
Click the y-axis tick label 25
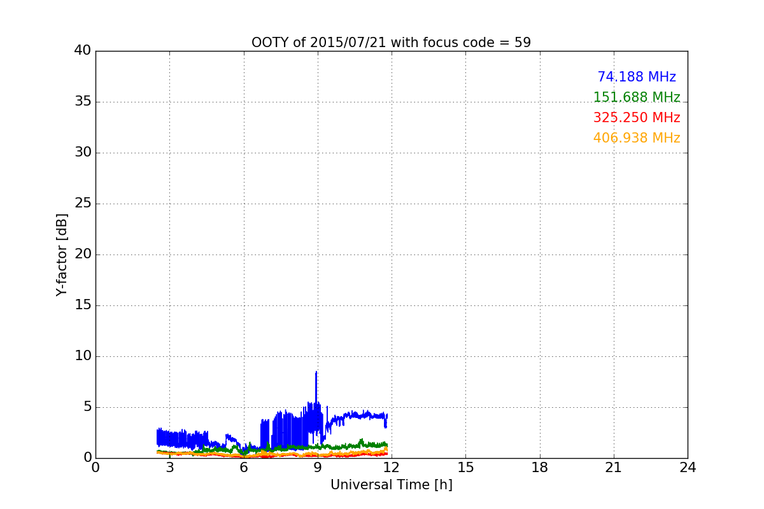click(x=83, y=204)
